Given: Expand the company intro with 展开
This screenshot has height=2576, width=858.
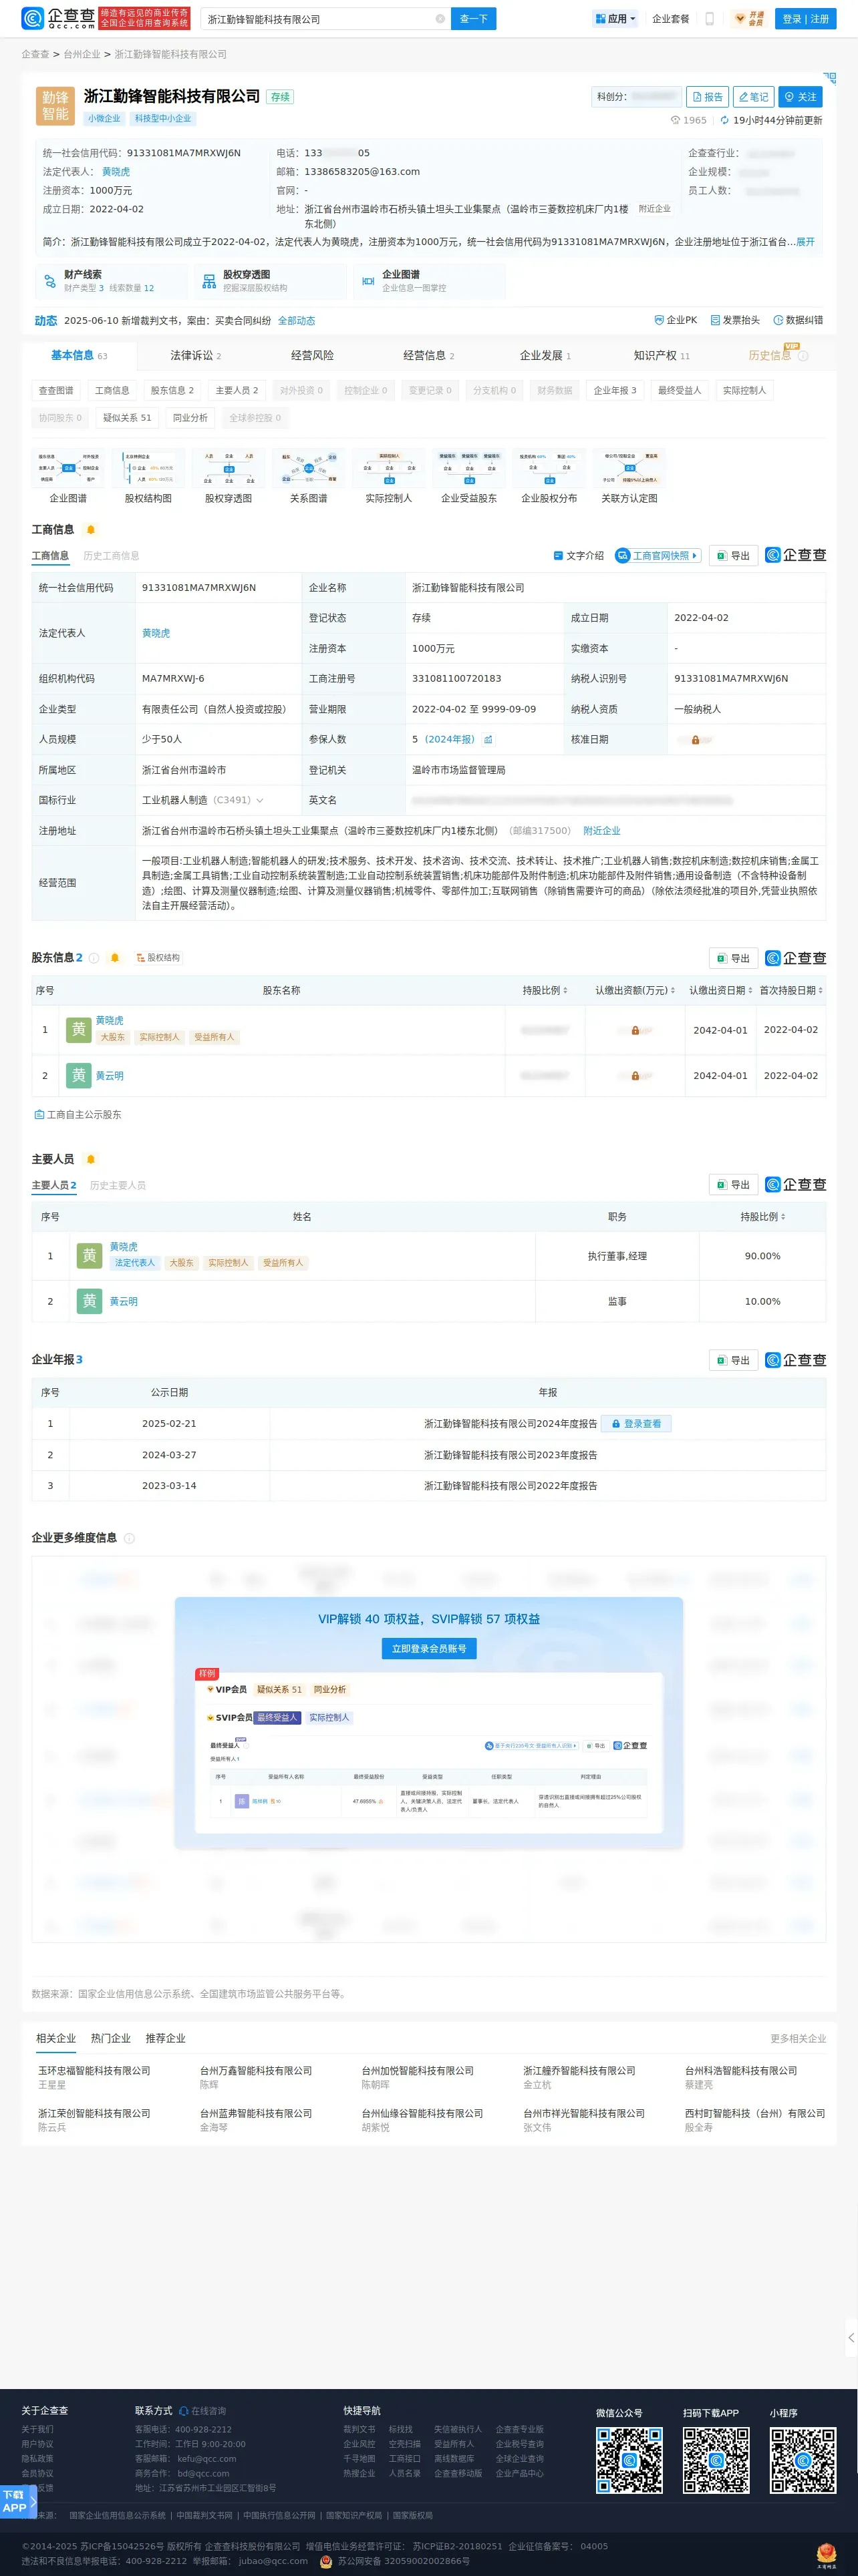Looking at the screenshot, I should (x=805, y=242).
